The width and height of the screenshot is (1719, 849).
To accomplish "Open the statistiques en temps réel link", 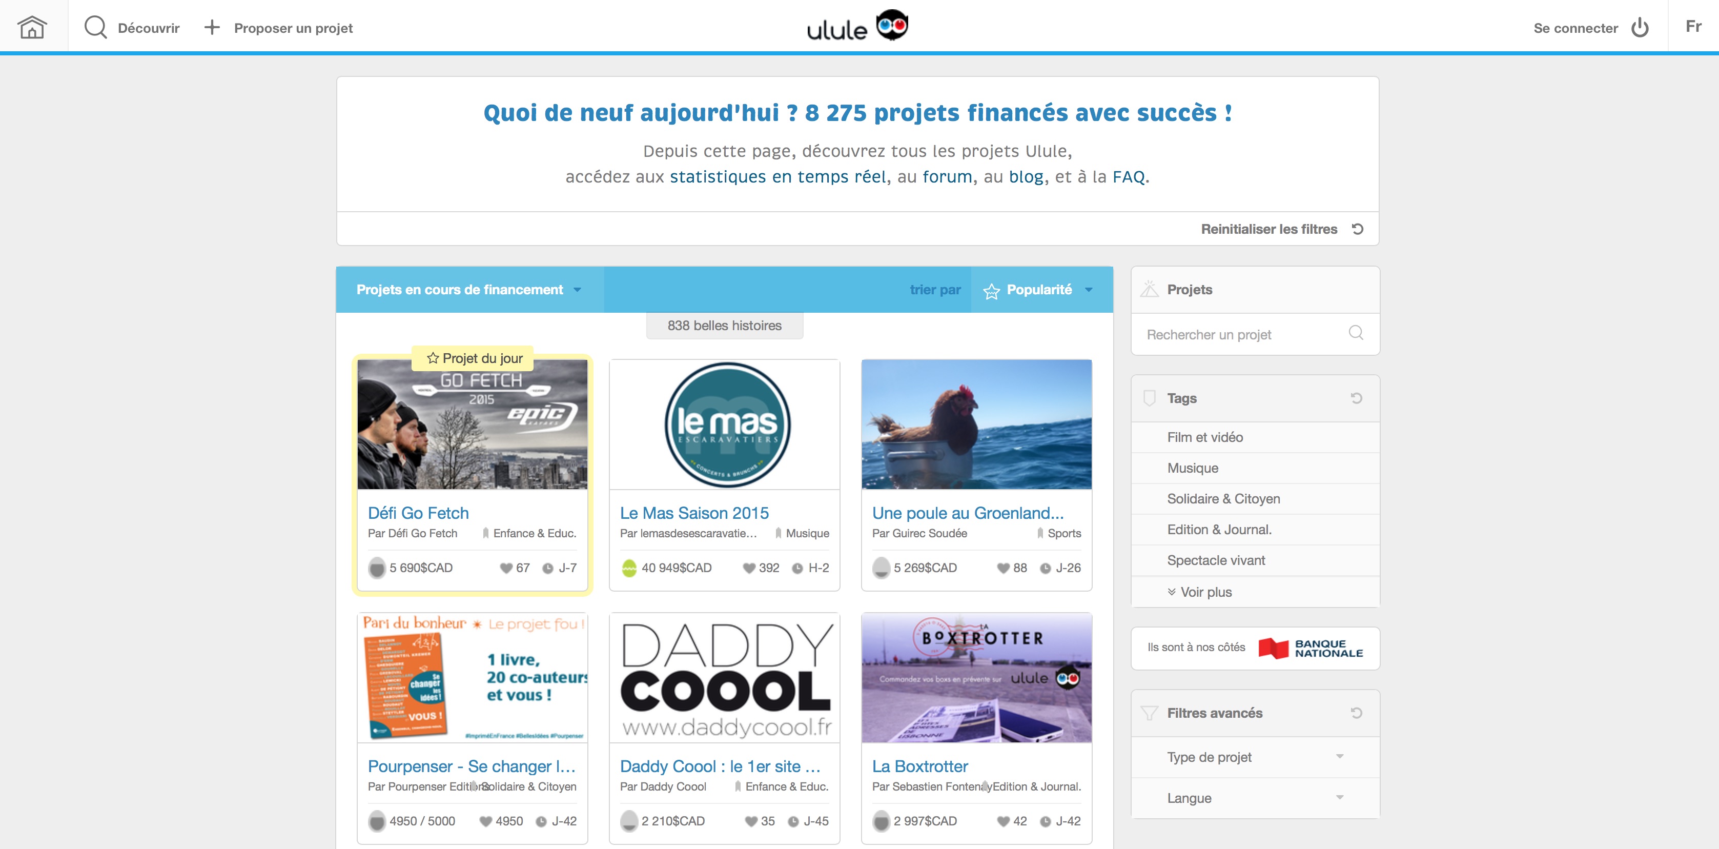I will pos(777,177).
